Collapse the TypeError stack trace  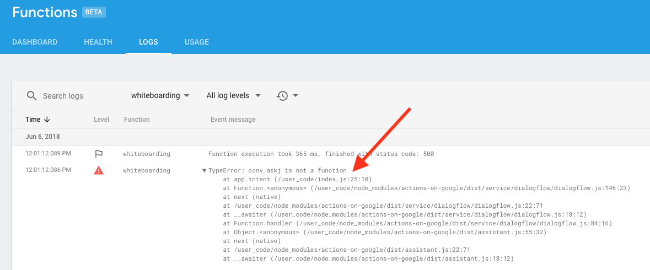point(205,171)
